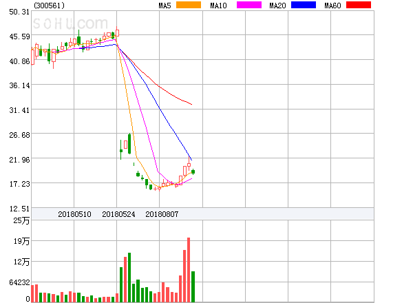Click the magenta MA10 legend swatch
Image resolution: width=413 pixels, height=303 pixels.
click(249, 5)
